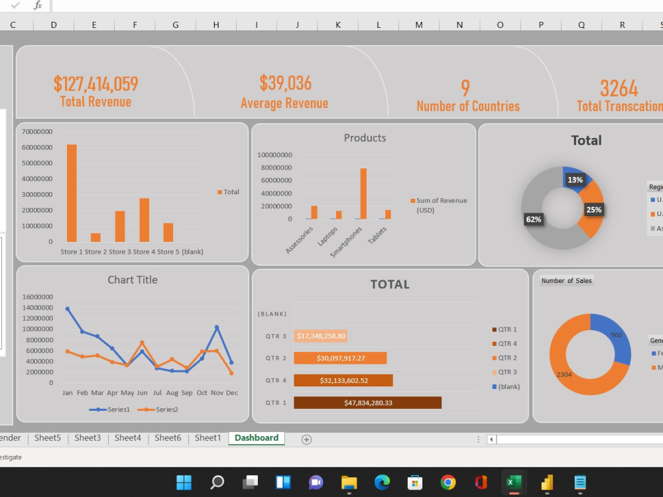Click the formula bar Enter checkmark
The image size is (663, 497).
tap(15, 5)
